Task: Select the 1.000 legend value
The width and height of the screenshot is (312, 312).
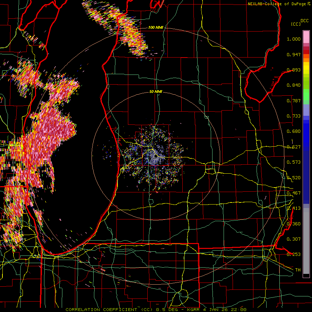Action: 294,39
